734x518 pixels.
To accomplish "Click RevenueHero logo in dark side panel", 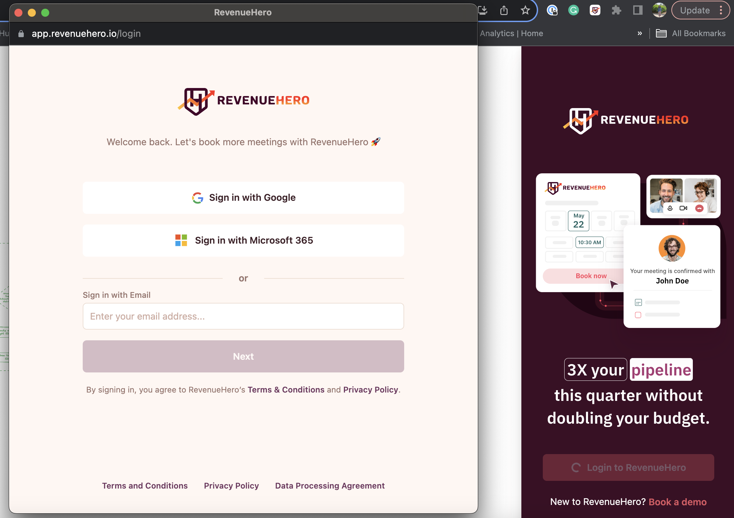I will click(626, 120).
